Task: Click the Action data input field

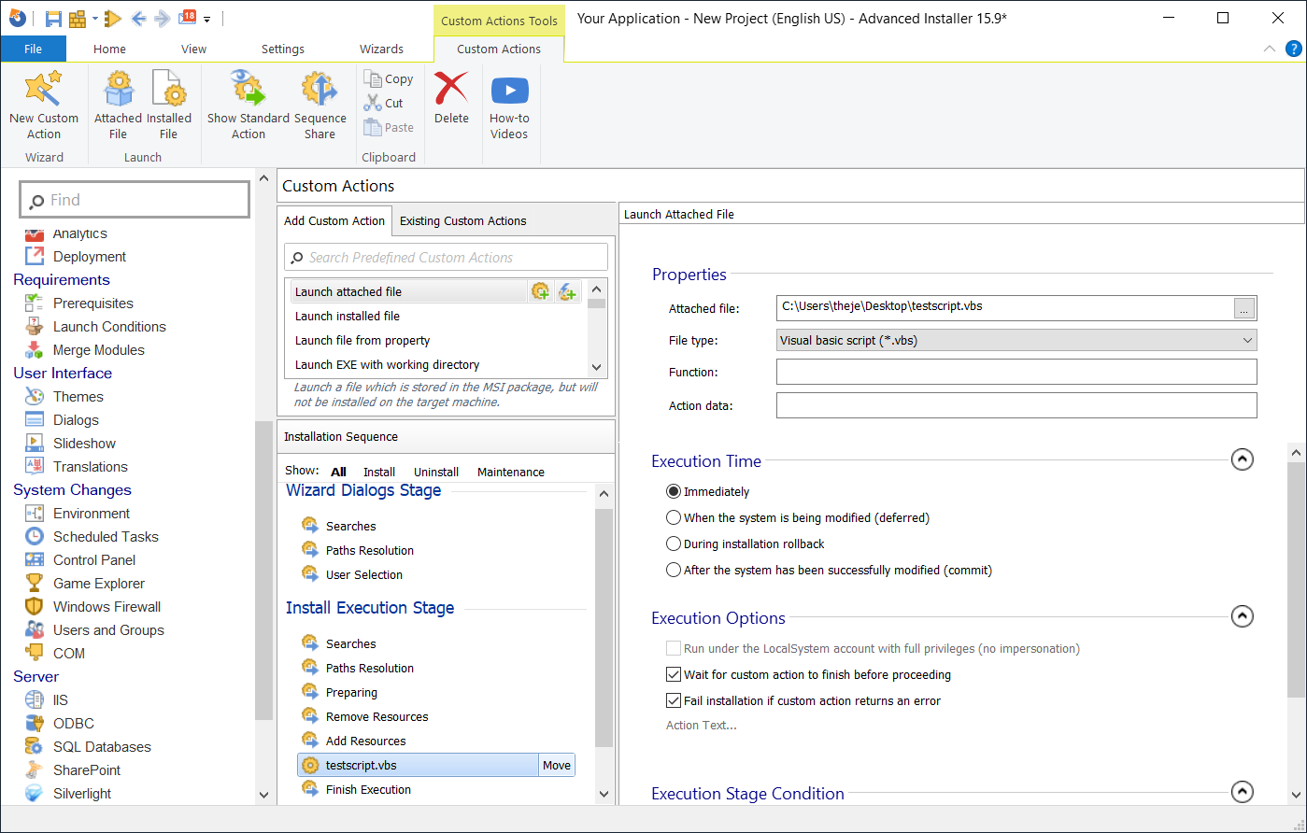Action: [1016, 405]
